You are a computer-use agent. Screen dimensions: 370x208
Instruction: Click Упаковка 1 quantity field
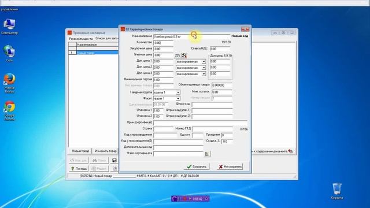click(158, 110)
